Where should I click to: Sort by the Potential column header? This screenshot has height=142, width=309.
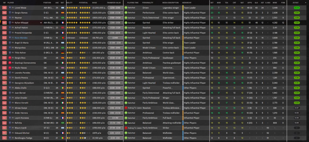83,3
